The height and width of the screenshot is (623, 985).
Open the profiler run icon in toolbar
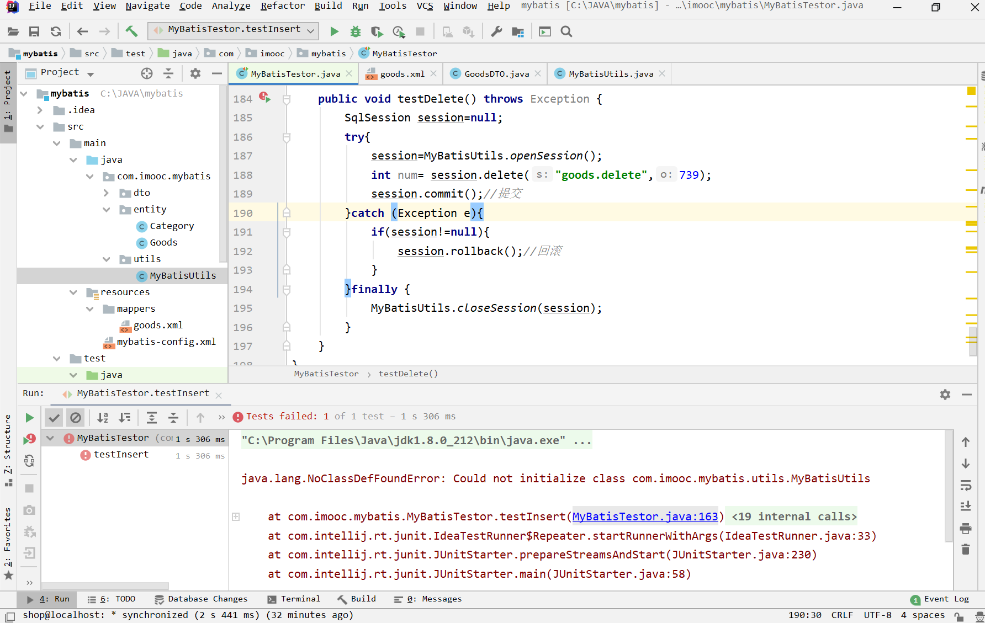coord(399,31)
